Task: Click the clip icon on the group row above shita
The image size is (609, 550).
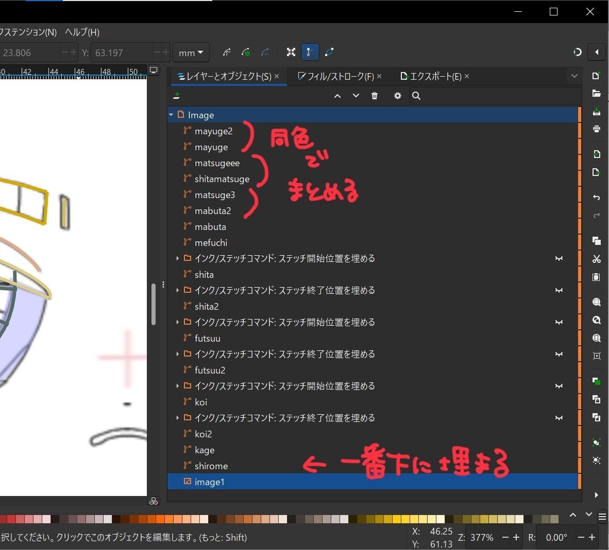Action: (x=559, y=259)
